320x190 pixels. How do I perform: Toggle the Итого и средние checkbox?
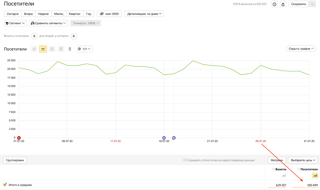(5, 185)
